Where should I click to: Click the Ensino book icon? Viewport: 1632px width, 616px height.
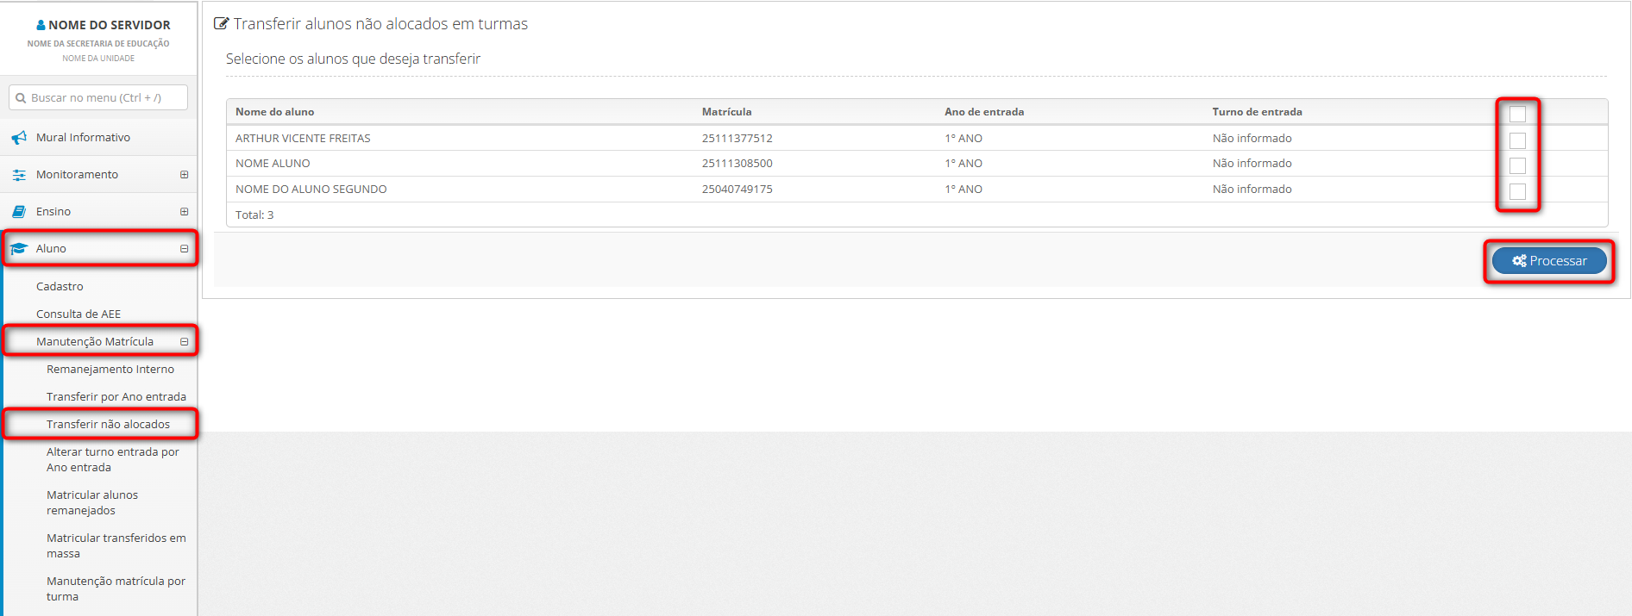[x=19, y=212]
